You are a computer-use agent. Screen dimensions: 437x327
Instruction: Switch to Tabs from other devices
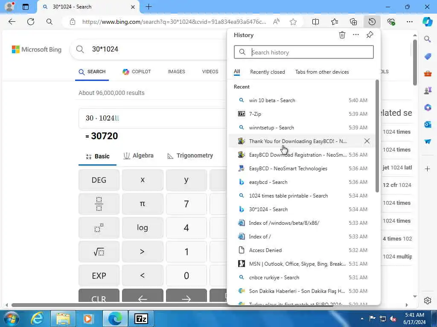(x=322, y=72)
